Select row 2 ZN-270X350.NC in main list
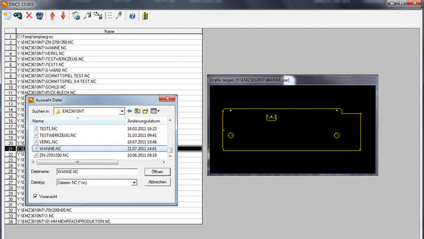Screen dimensions: 424x239 coord(109,43)
